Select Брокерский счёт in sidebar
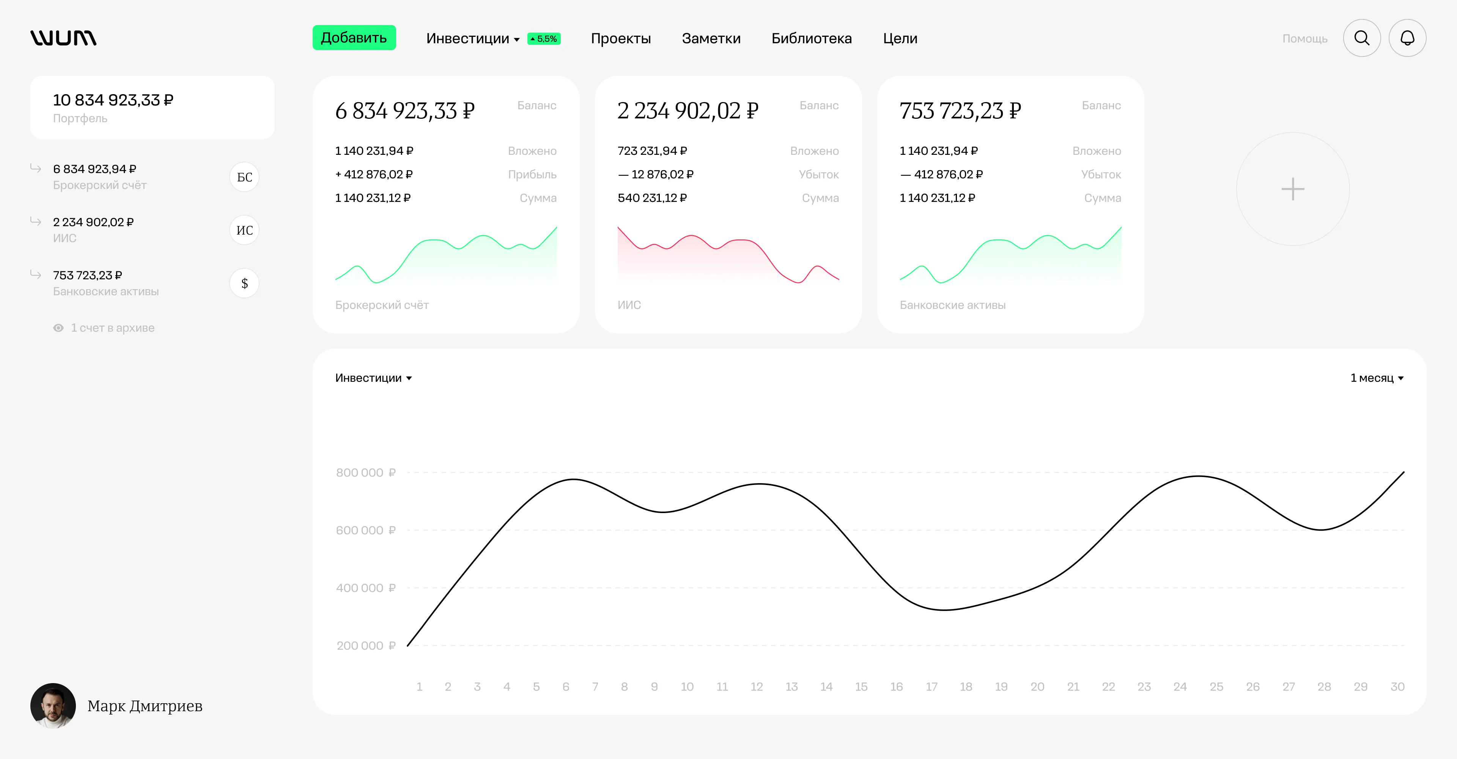Viewport: 1457px width, 759px height. click(99, 186)
